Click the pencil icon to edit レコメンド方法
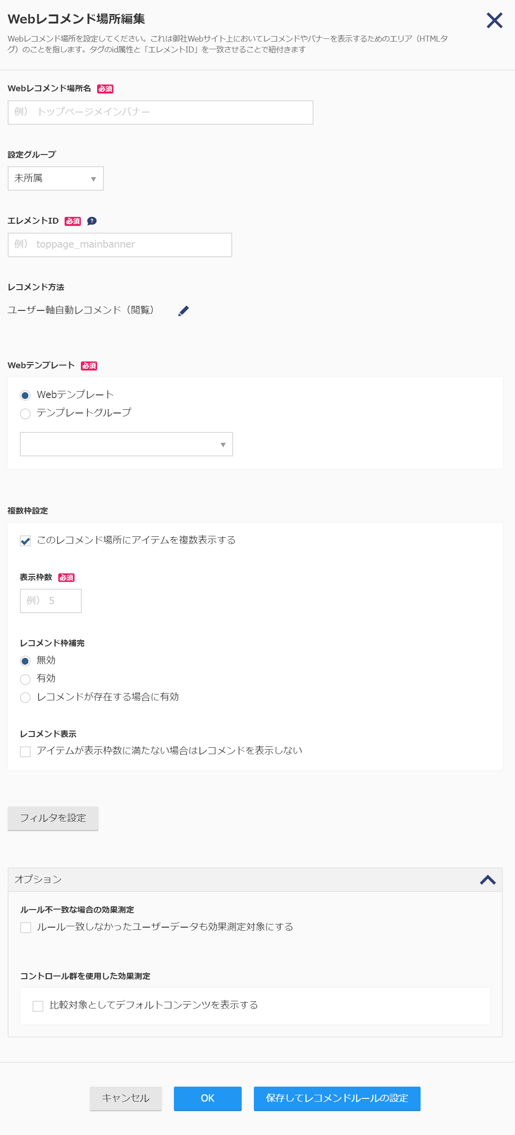 point(183,310)
